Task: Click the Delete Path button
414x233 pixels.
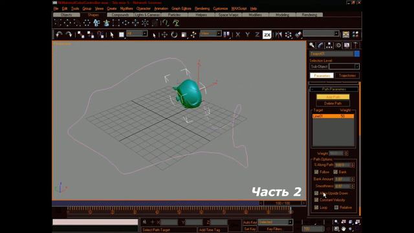Action: click(332, 104)
